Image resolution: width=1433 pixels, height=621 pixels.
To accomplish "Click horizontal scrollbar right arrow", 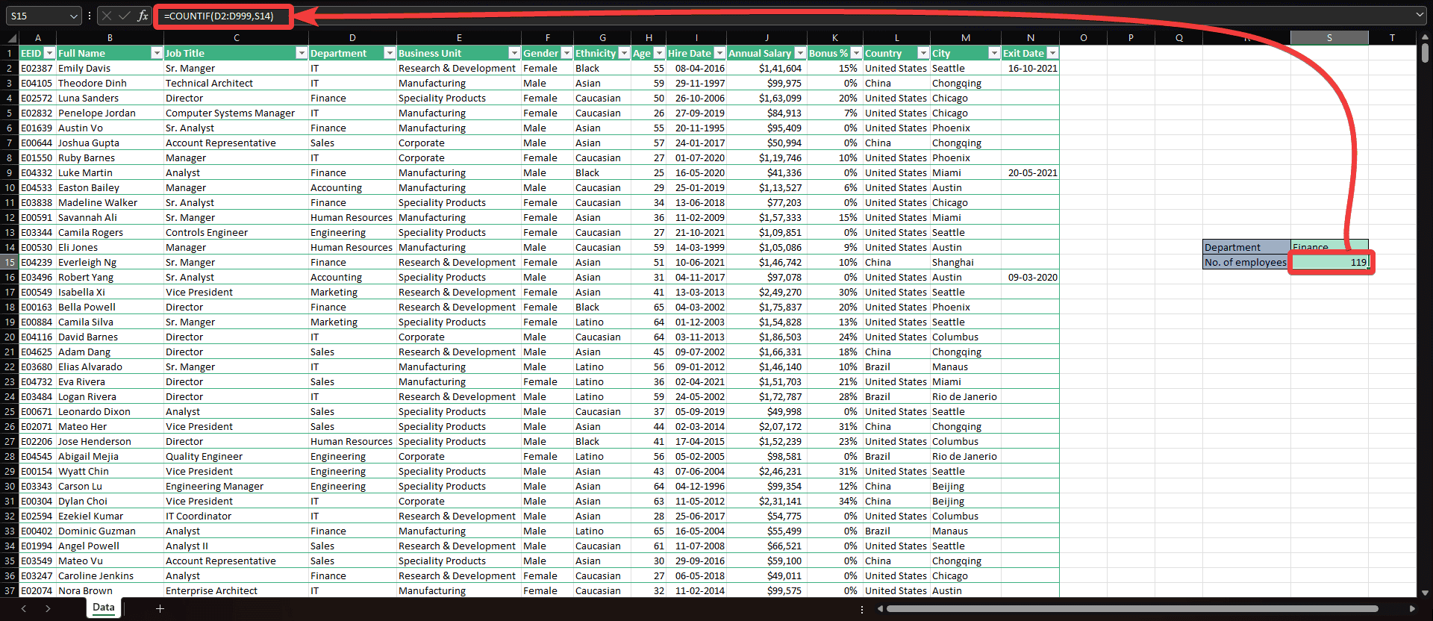I will tap(1411, 609).
